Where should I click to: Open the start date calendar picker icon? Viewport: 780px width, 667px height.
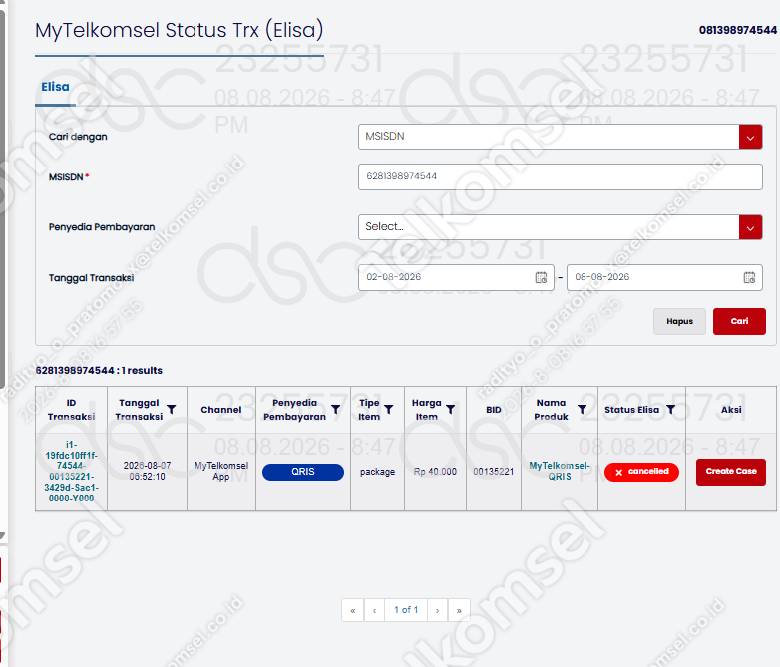pyautogui.click(x=541, y=277)
